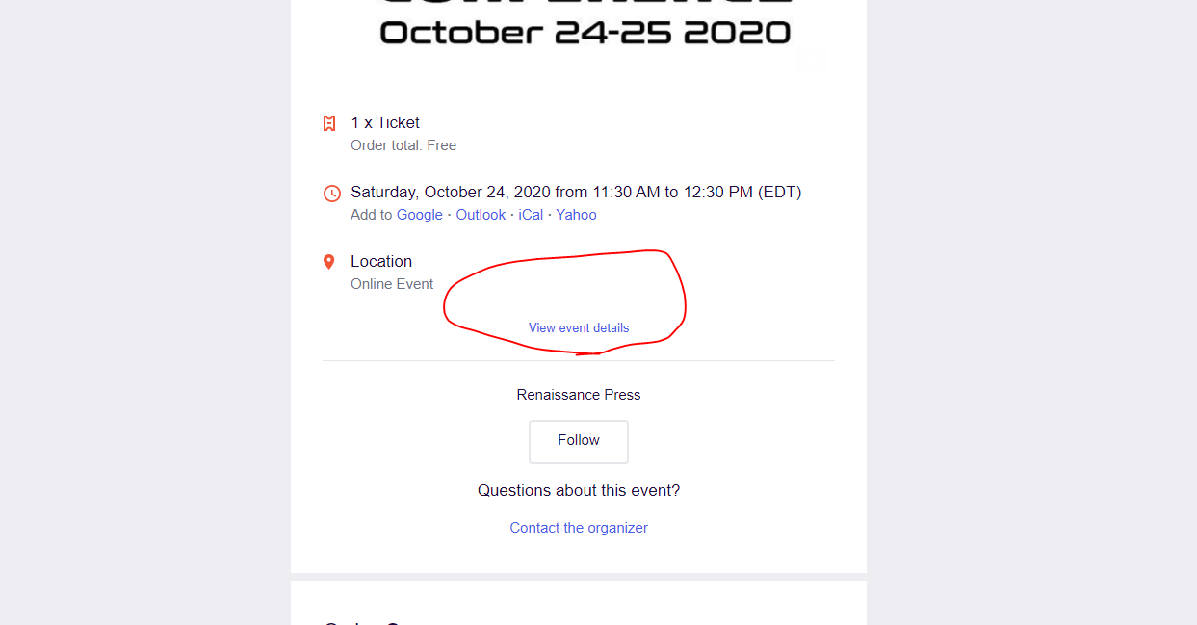Open the Renaissance Press organizer name
This screenshot has height=625, width=1197.
click(578, 394)
